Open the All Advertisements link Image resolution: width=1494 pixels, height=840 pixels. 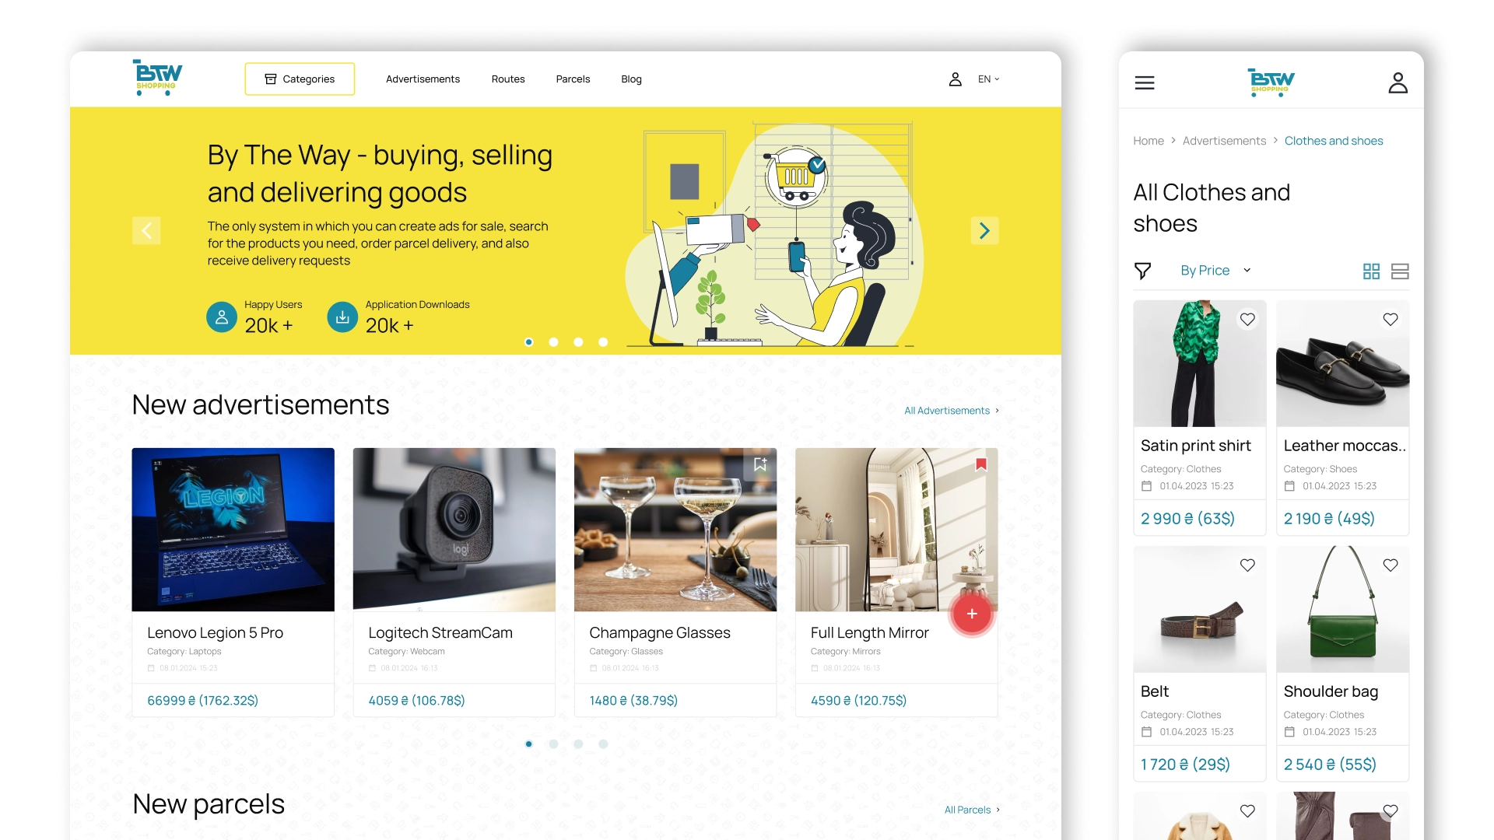coord(951,411)
